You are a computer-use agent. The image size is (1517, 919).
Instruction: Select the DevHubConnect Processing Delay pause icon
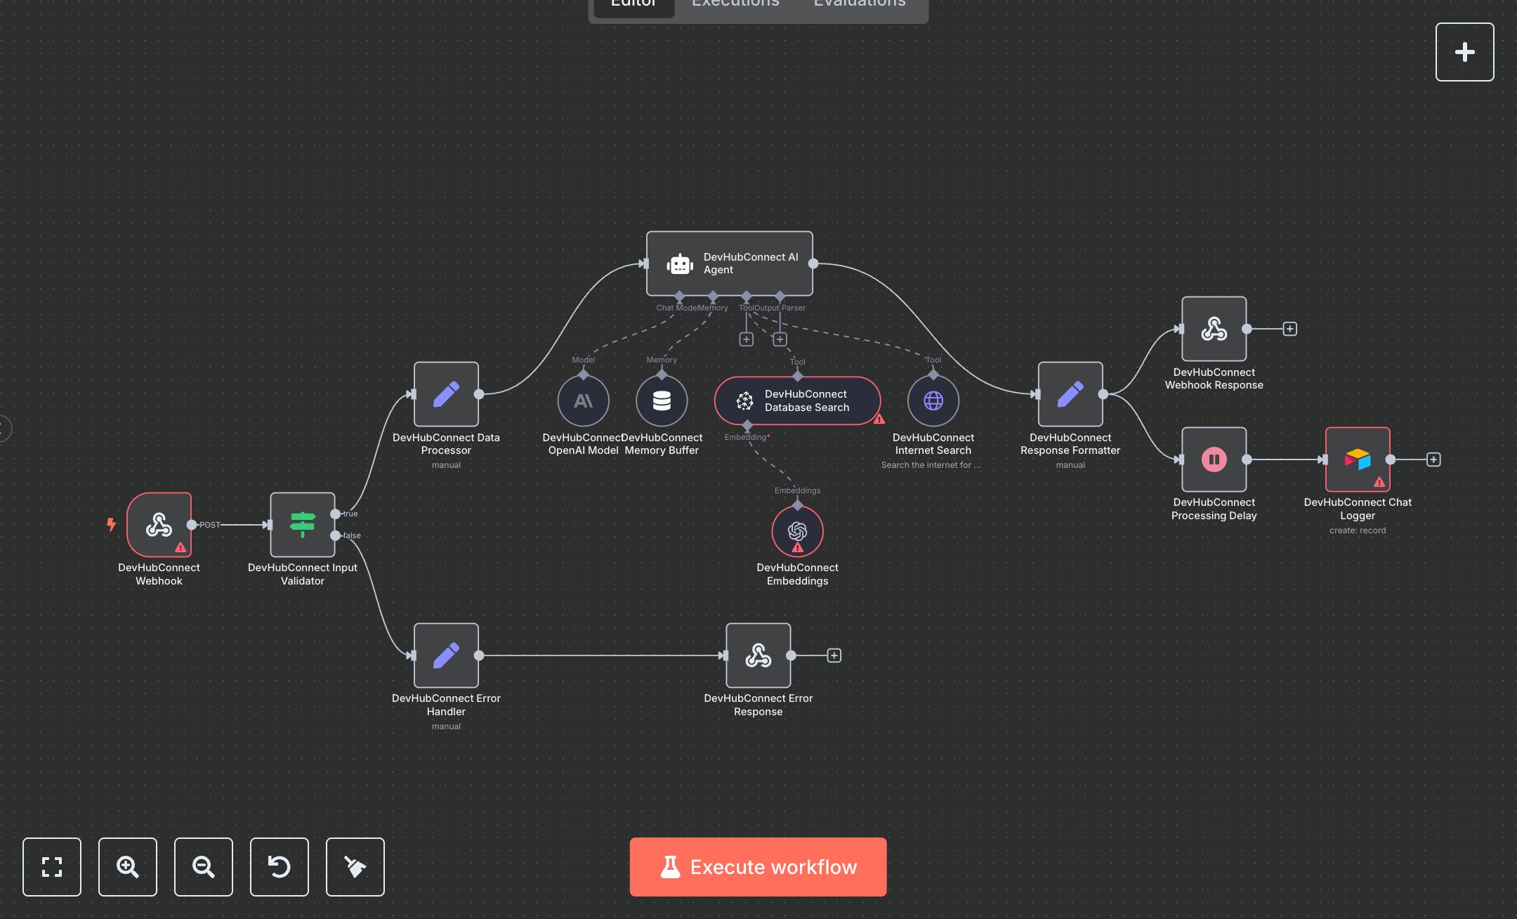(1214, 459)
